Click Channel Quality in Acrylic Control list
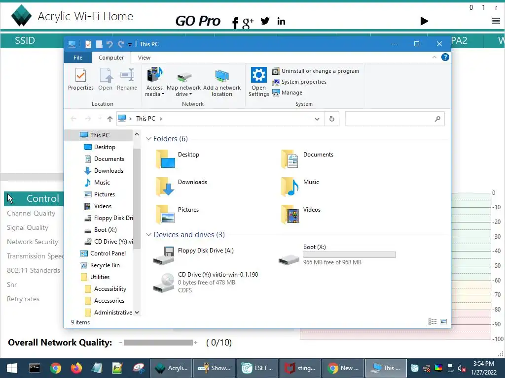 (x=31, y=214)
